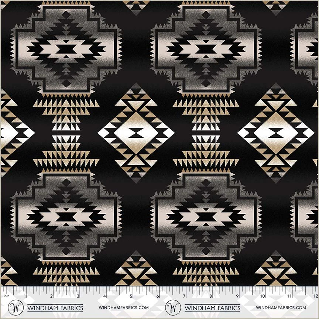
Task: Click the circular W logo near ruler center
Action: pos(172,308)
